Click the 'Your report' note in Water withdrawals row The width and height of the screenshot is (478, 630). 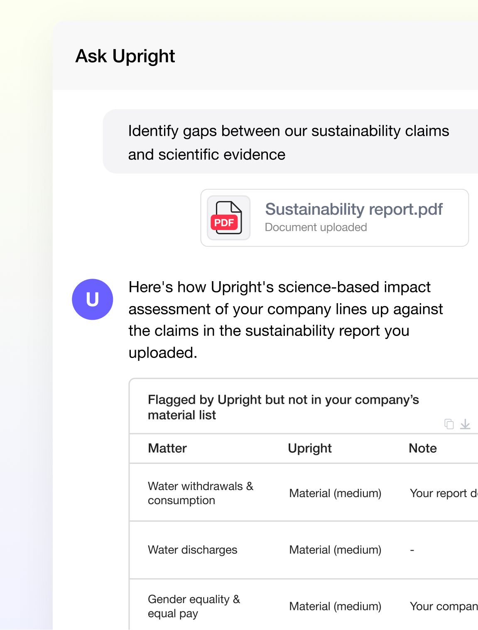click(444, 493)
